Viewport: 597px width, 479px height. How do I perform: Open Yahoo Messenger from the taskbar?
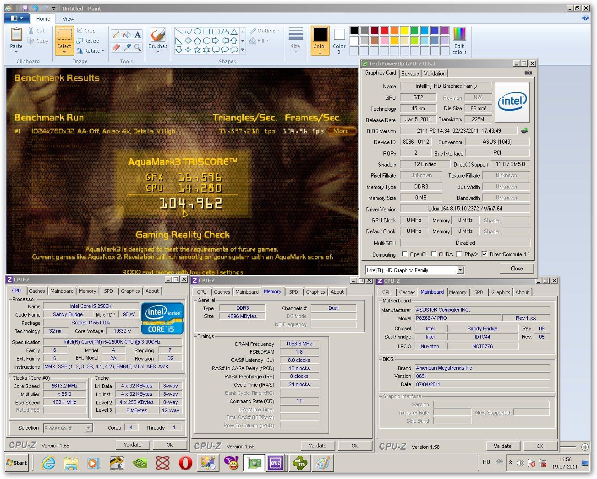click(x=231, y=463)
